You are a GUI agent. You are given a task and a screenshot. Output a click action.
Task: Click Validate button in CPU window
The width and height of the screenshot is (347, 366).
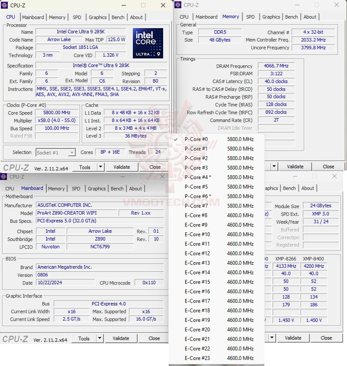[x=122, y=167]
